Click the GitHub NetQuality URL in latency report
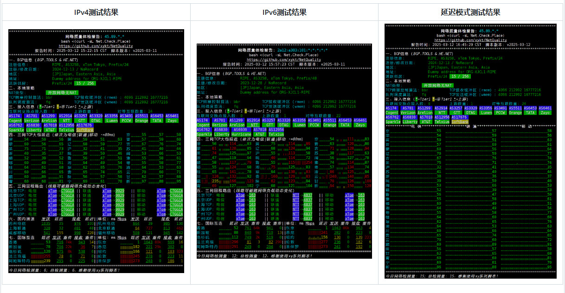The width and height of the screenshot is (565, 293). (x=470, y=40)
